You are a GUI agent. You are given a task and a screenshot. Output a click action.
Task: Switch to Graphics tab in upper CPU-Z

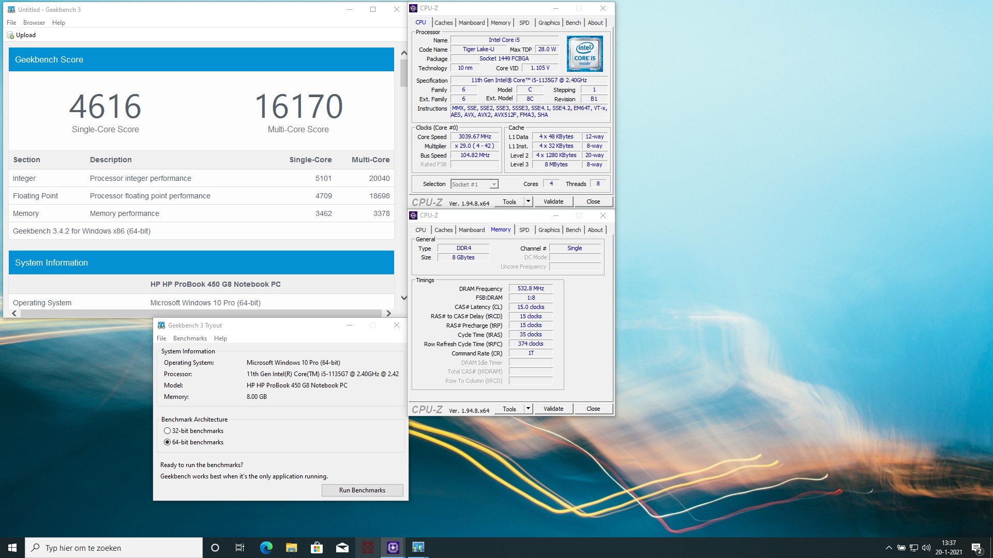(x=549, y=23)
